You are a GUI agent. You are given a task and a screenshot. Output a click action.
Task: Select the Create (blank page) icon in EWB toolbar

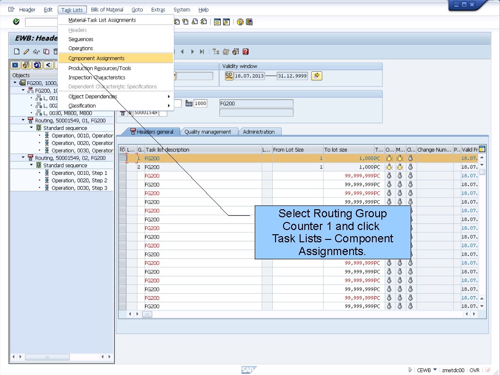[x=17, y=52]
